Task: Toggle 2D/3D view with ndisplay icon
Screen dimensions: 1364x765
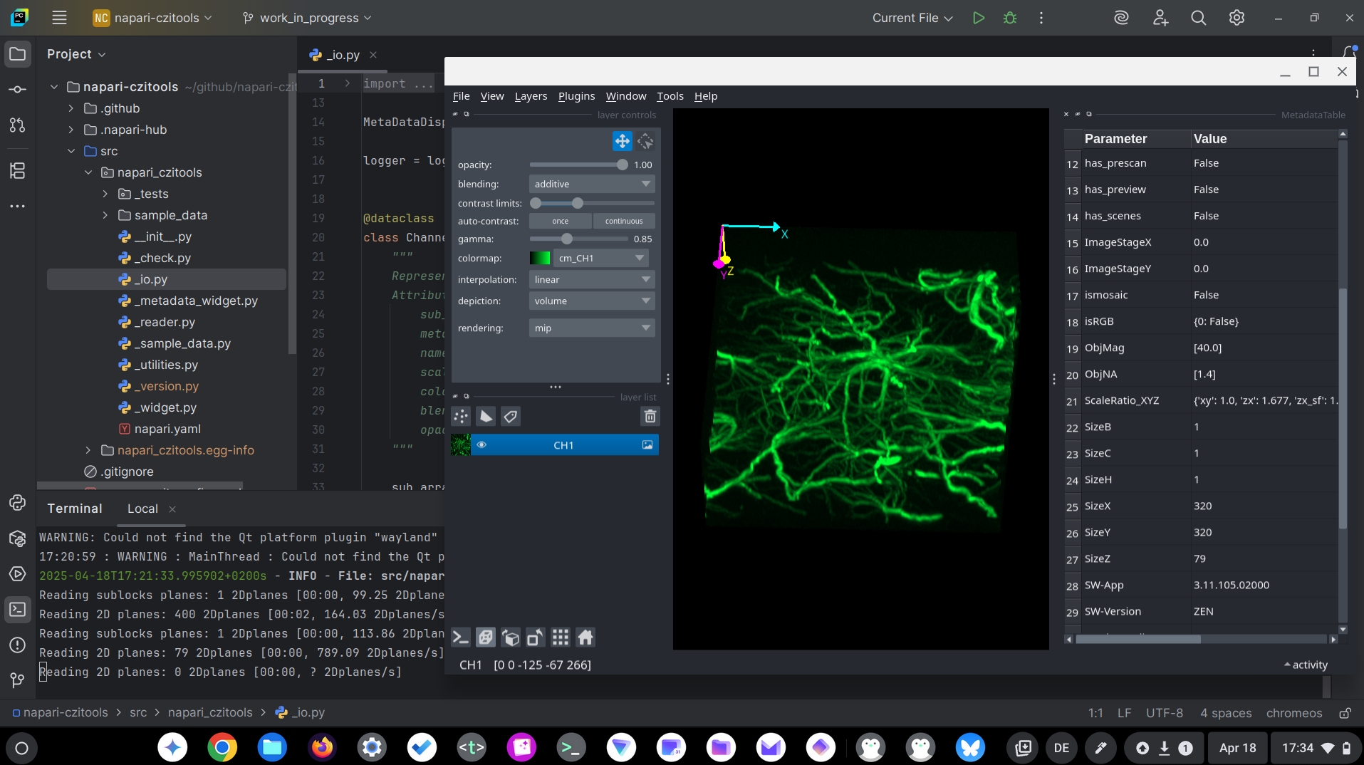Action: coord(486,637)
